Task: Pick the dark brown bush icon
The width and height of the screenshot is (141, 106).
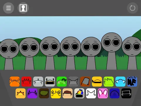Action: click(44, 93)
